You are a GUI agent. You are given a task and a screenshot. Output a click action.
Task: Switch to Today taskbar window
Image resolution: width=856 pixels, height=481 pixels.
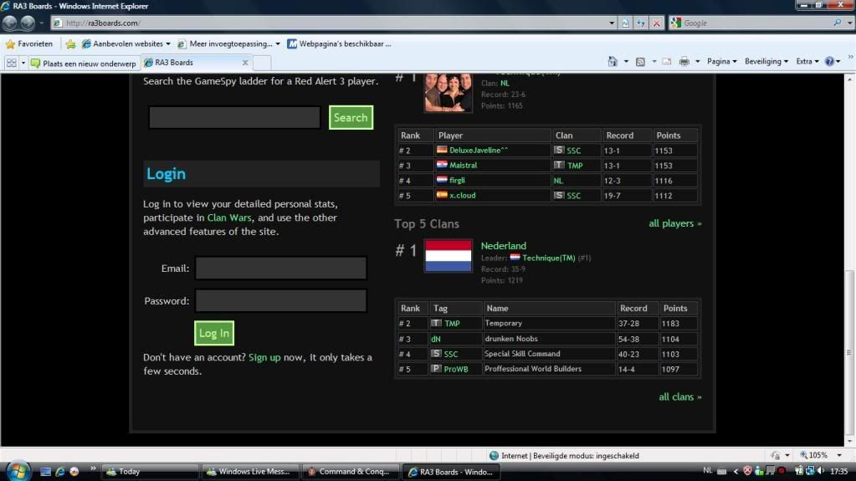(150, 471)
